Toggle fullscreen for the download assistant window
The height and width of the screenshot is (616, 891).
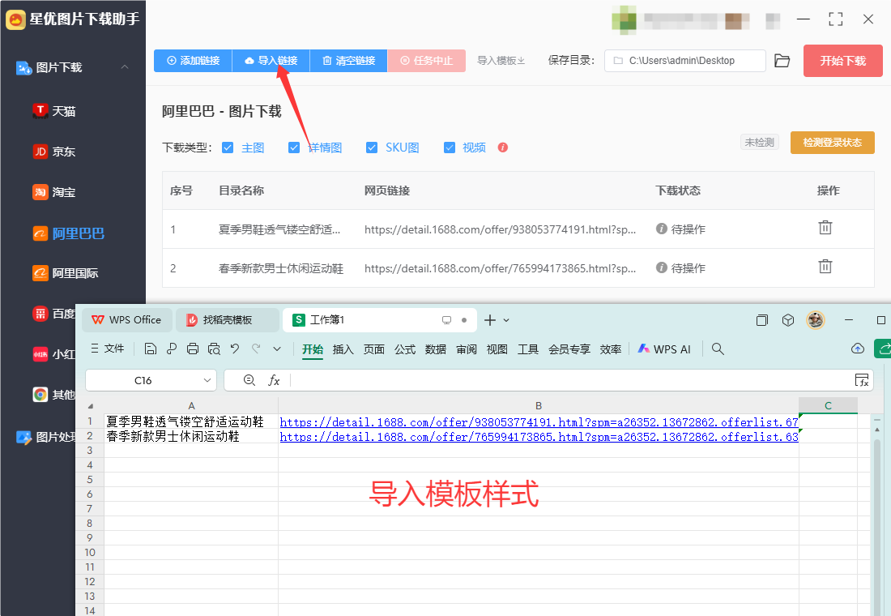[835, 19]
